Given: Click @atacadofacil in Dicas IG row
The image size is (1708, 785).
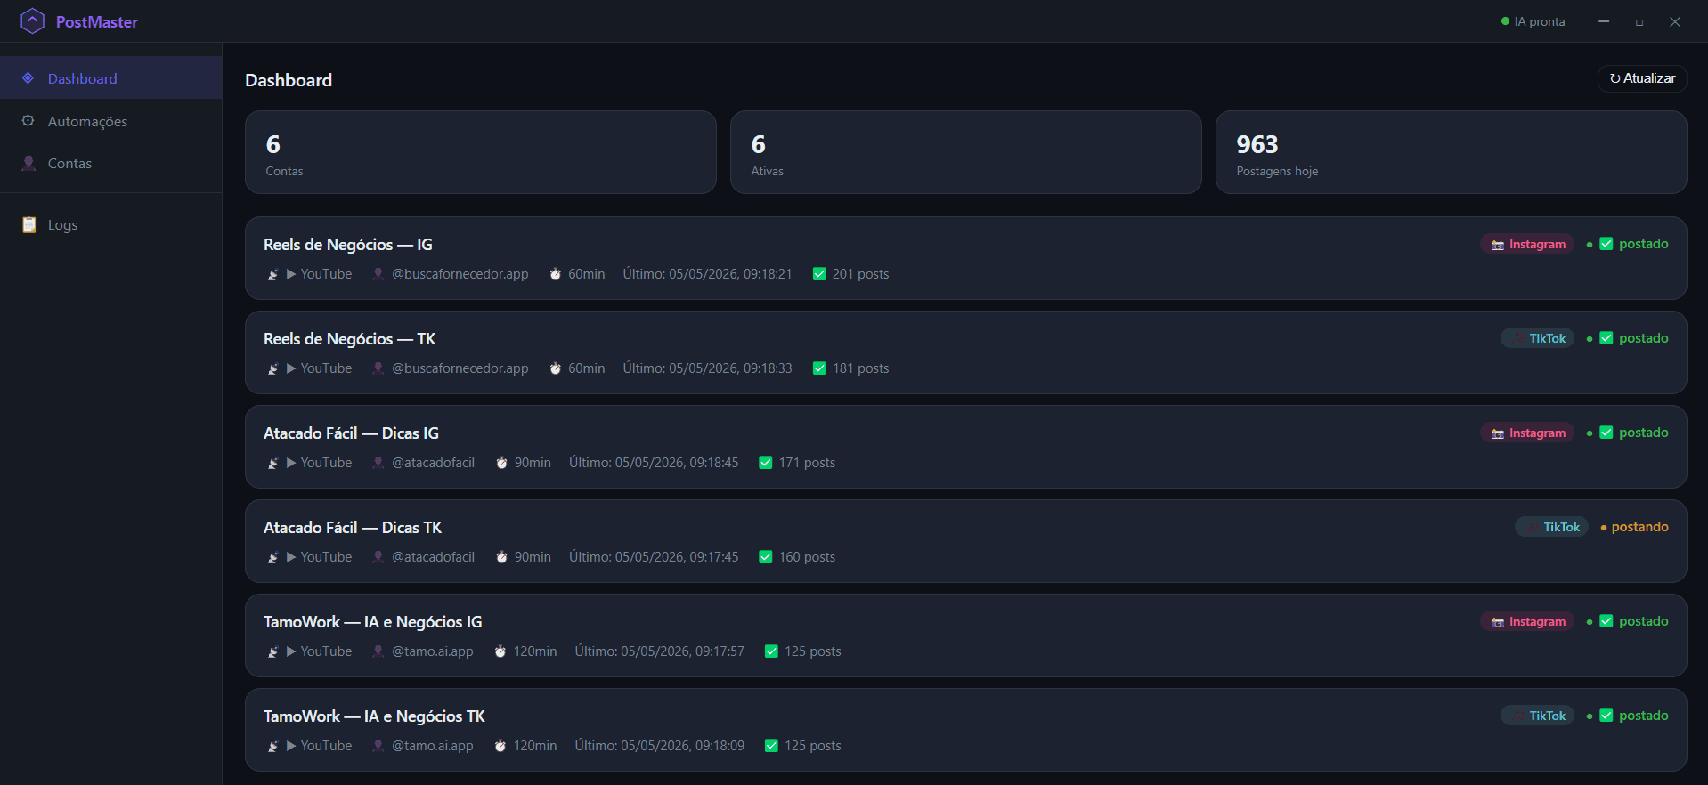Looking at the screenshot, I should click(434, 463).
